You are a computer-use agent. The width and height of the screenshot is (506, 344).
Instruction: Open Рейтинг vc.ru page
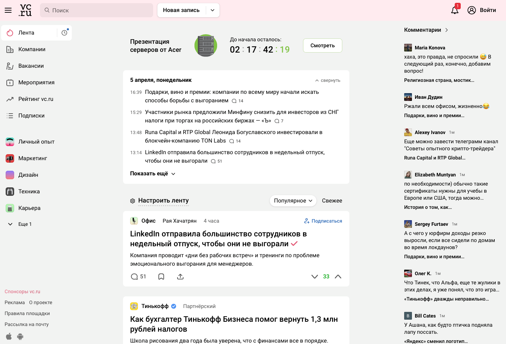(x=36, y=99)
